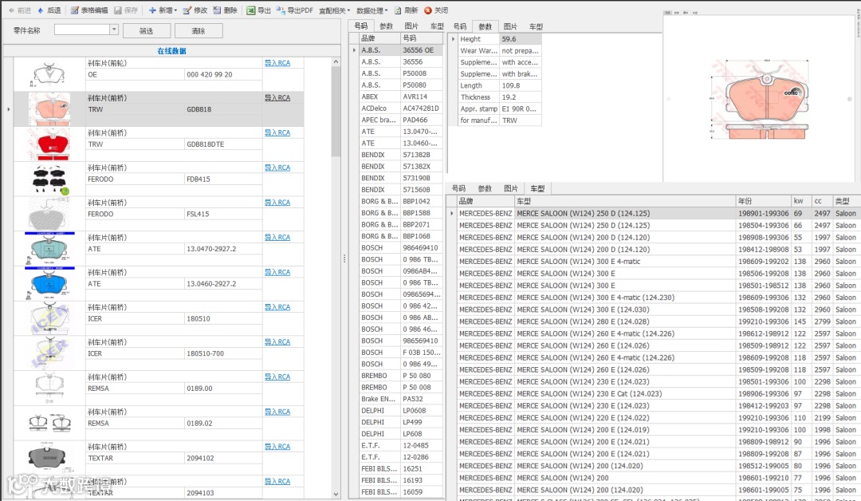The width and height of the screenshot is (861, 501).
Task: Switch to 参数 tab above vehicle table
Action: (485, 188)
